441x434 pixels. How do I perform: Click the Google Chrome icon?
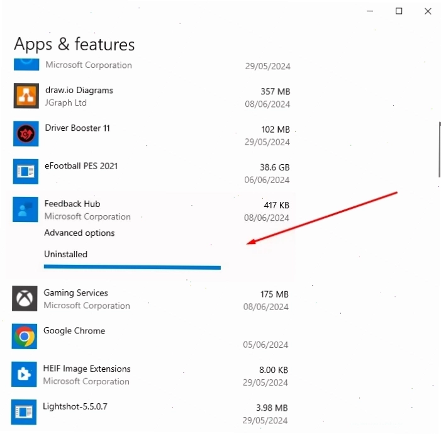[24, 336]
